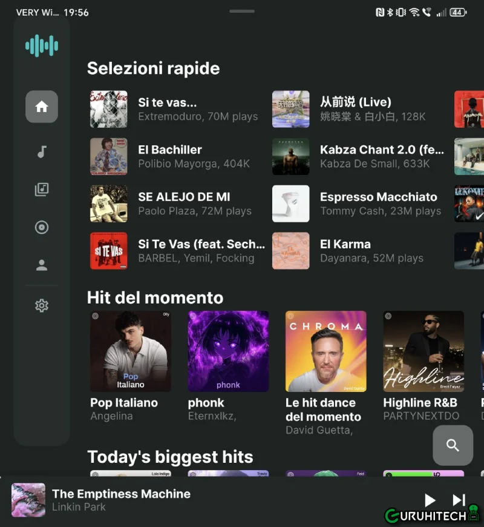Open the Home tab in sidebar
484x527 pixels.
(x=42, y=107)
